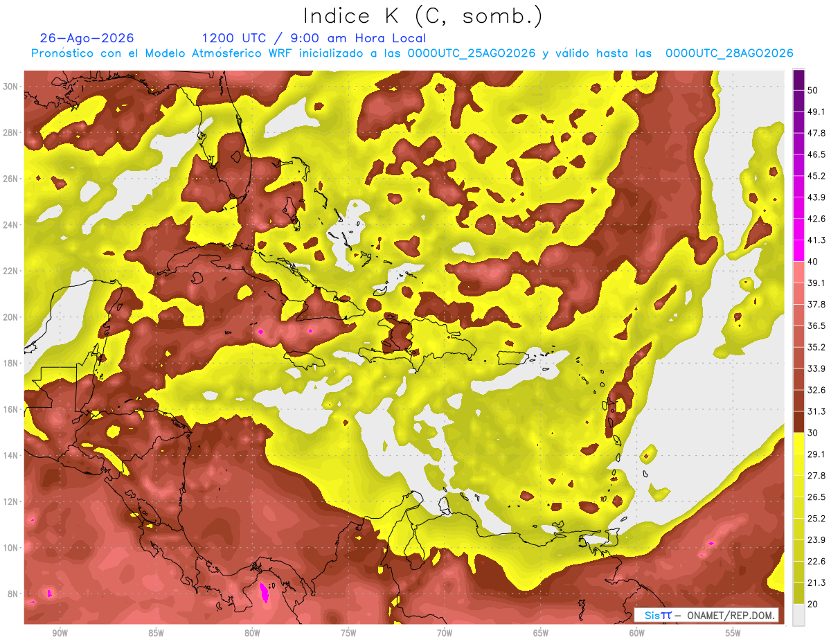Click the 75W longitude label

coord(348,633)
